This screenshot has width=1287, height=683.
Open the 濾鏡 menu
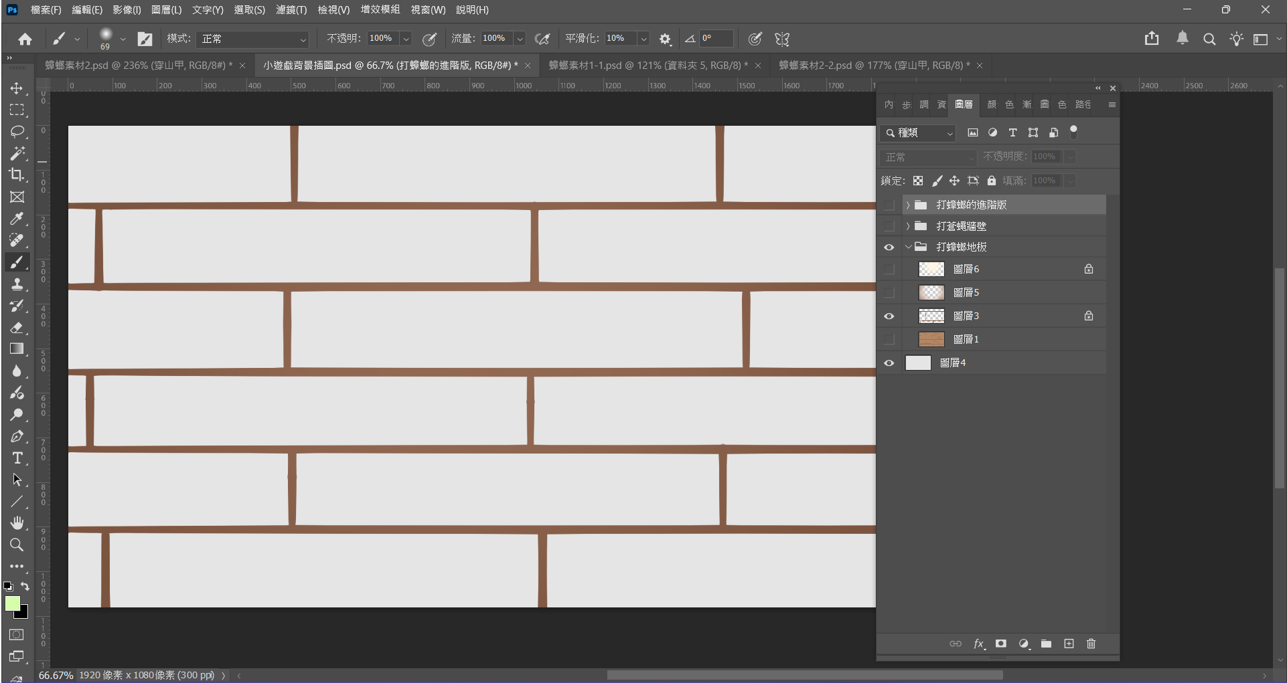point(291,10)
